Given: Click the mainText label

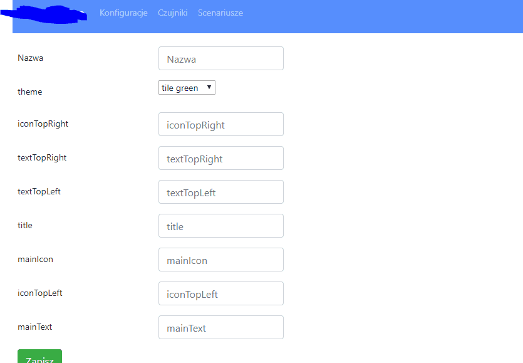Looking at the screenshot, I should (34, 327).
